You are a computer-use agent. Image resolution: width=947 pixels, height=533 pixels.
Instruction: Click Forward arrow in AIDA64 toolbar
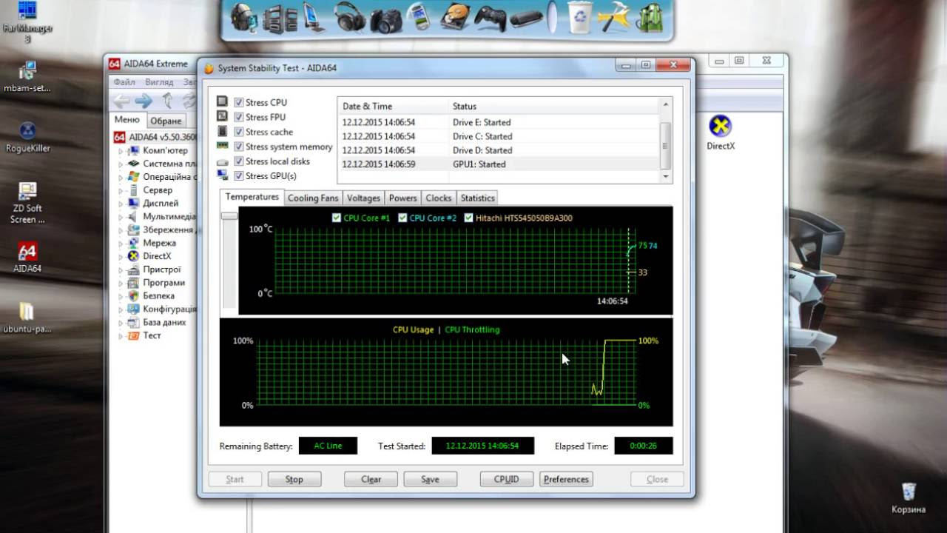coord(144,101)
